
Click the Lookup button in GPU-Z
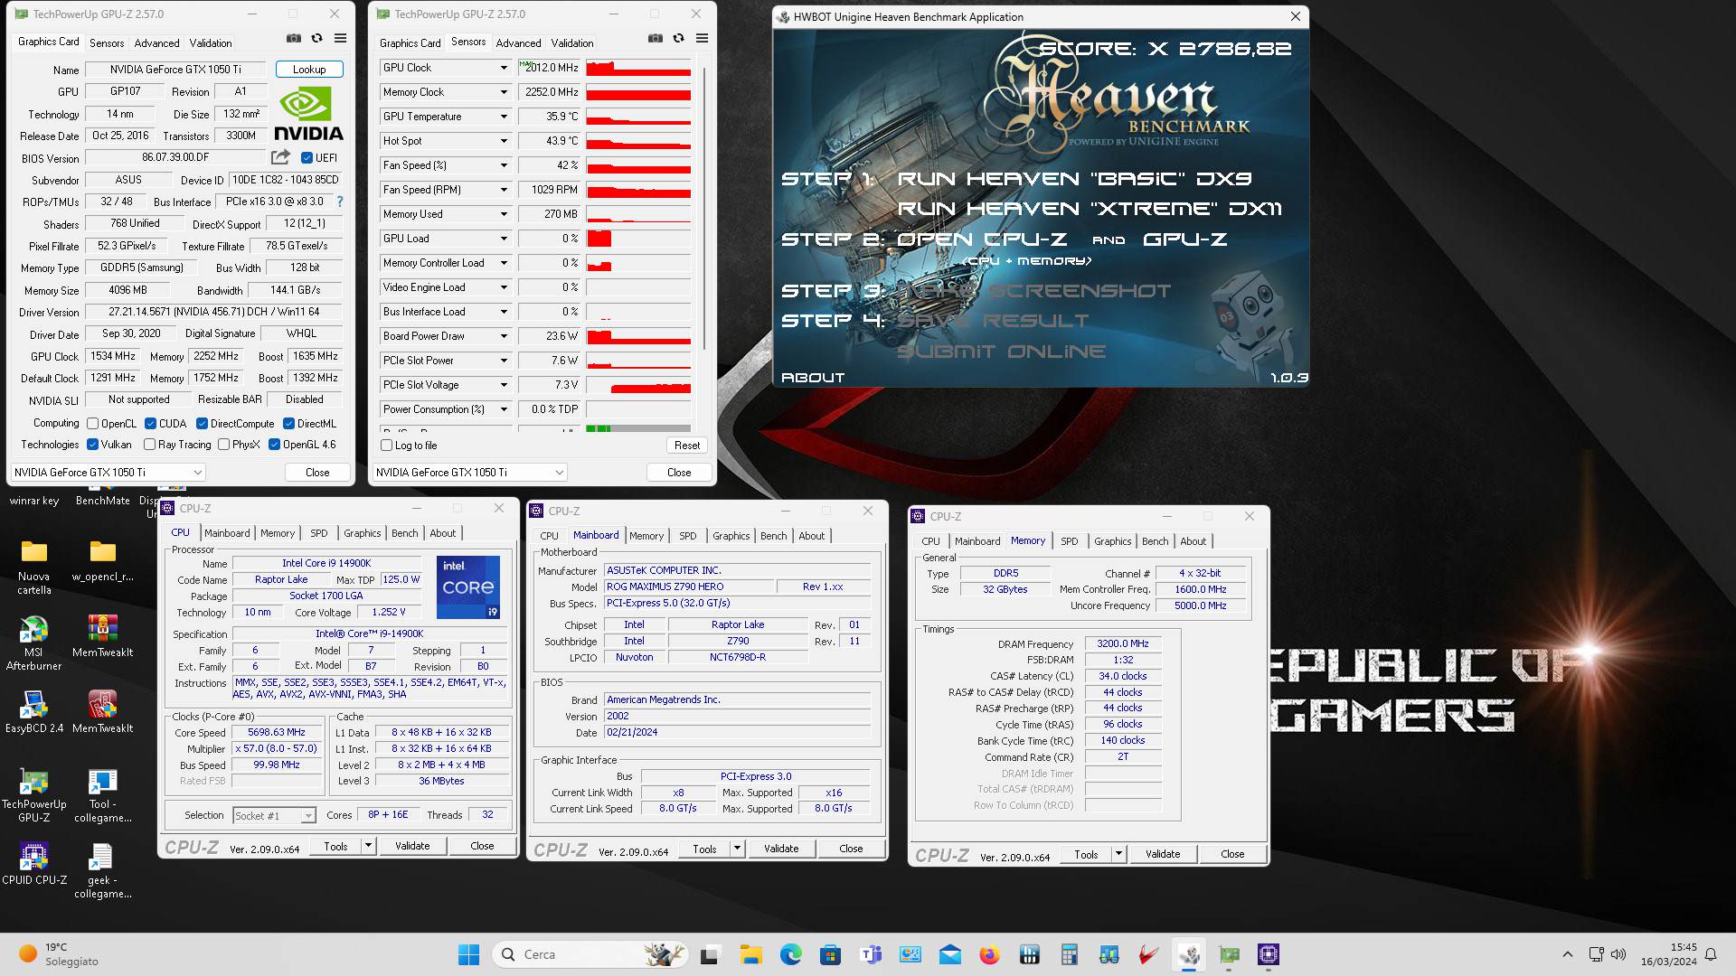309,70
